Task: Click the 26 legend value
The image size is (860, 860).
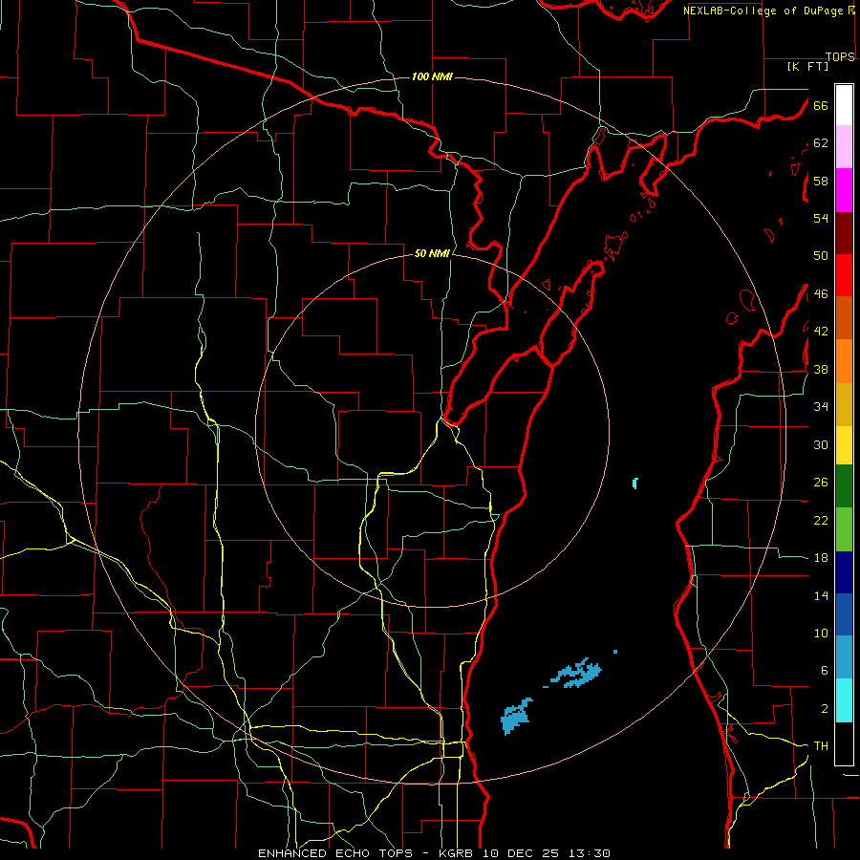Action: (821, 483)
